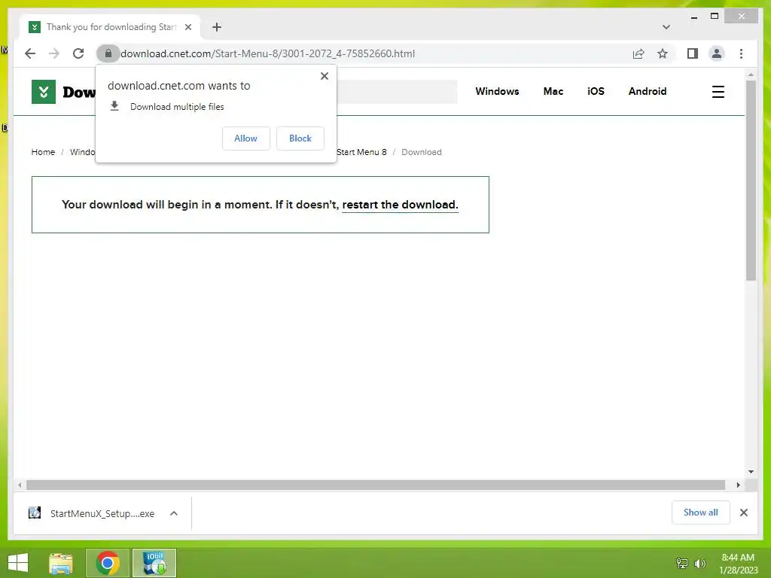Reload the page with the refresh icon
This screenshot has width=771, height=578.
click(78, 53)
